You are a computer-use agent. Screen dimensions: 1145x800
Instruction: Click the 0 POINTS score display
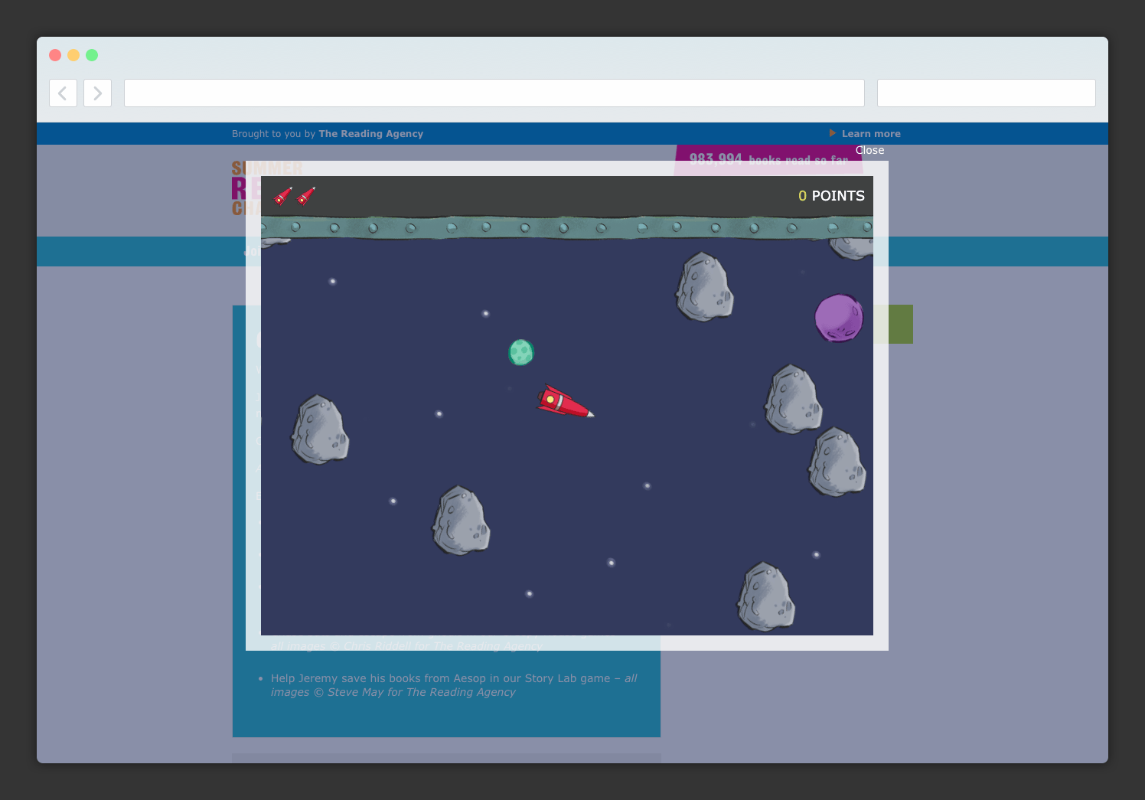click(831, 196)
